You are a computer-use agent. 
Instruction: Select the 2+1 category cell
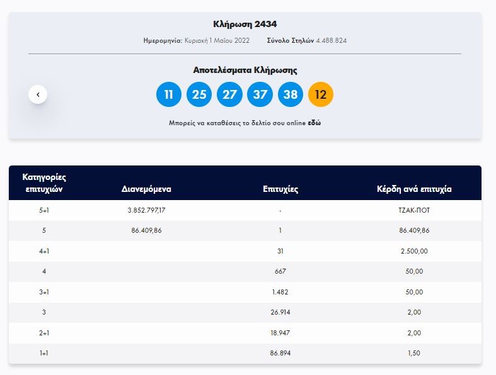coord(44,333)
